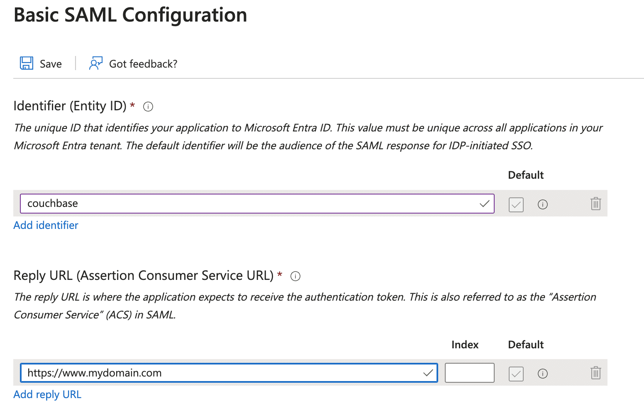This screenshot has width=644, height=413.
Task: Click Got feedback?
Action: tap(143, 63)
